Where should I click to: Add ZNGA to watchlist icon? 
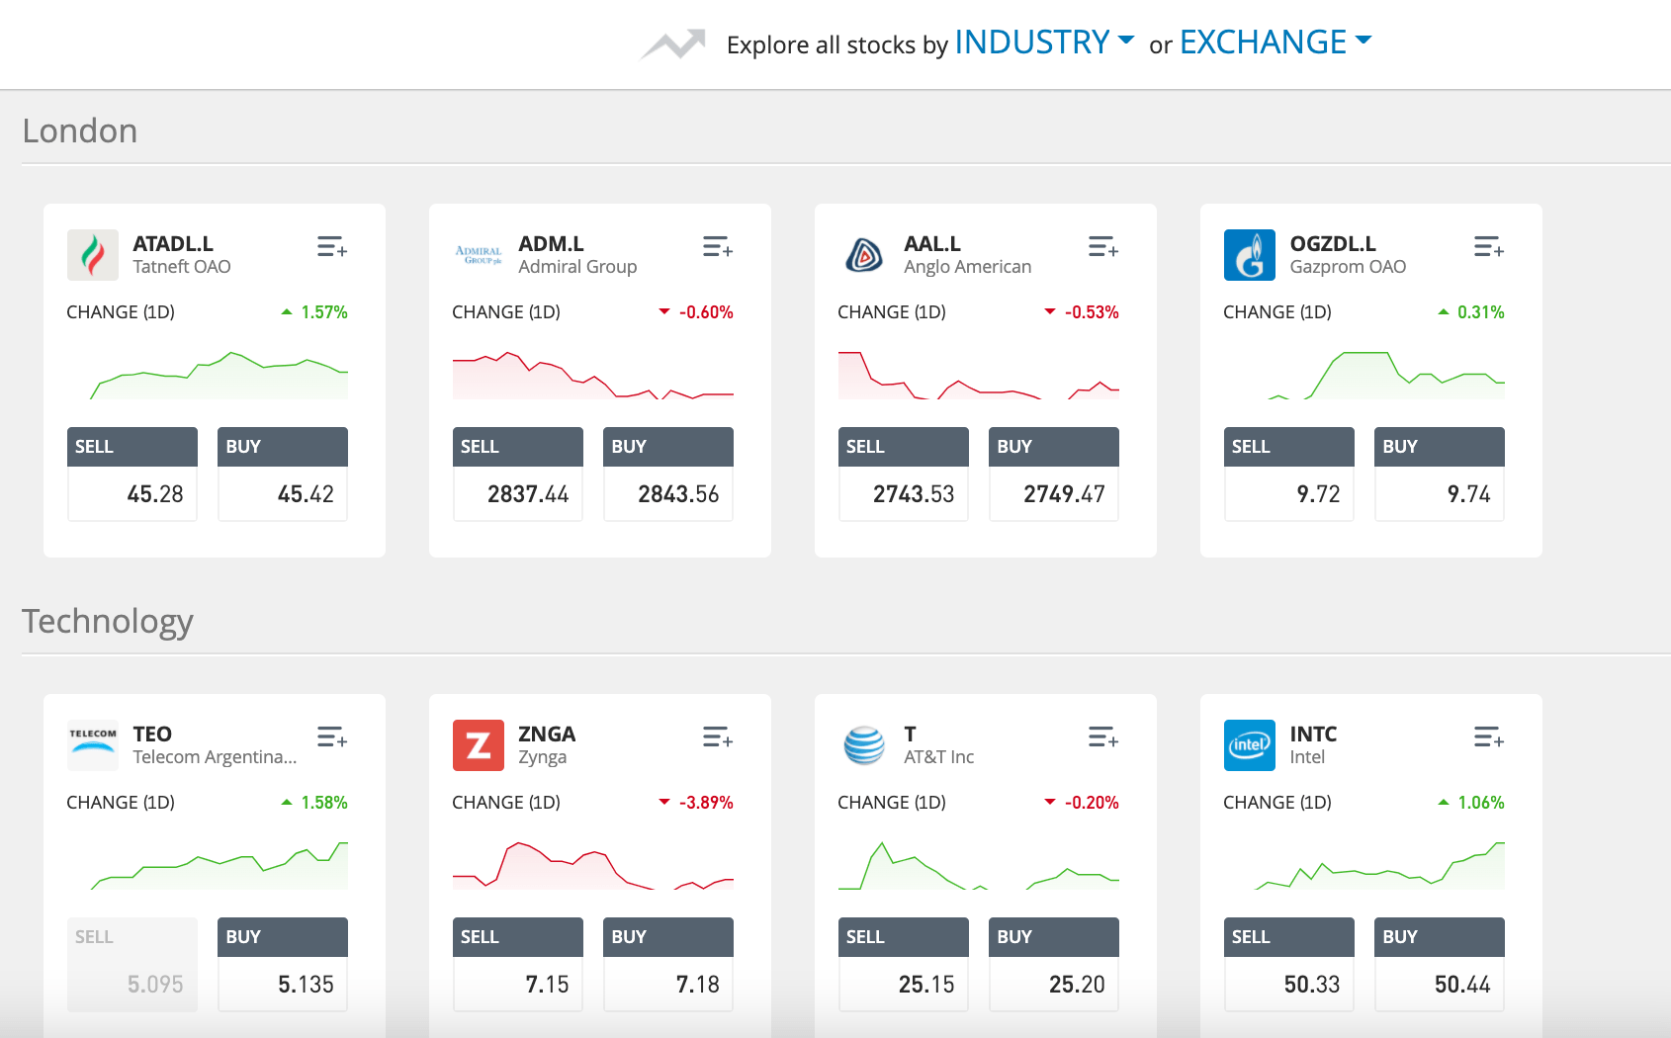[x=718, y=736]
